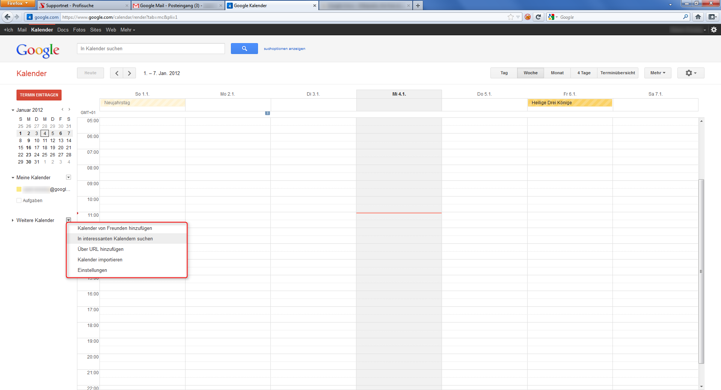This screenshot has width=721, height=390.
Task: Click the new tab plus icon
Action: pyautogui.click(x=418, y=6)
